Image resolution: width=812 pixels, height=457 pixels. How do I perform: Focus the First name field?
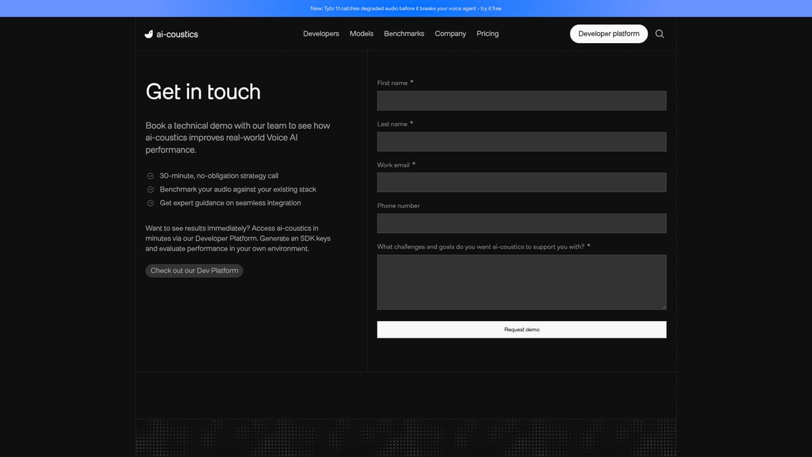(521, 100)
